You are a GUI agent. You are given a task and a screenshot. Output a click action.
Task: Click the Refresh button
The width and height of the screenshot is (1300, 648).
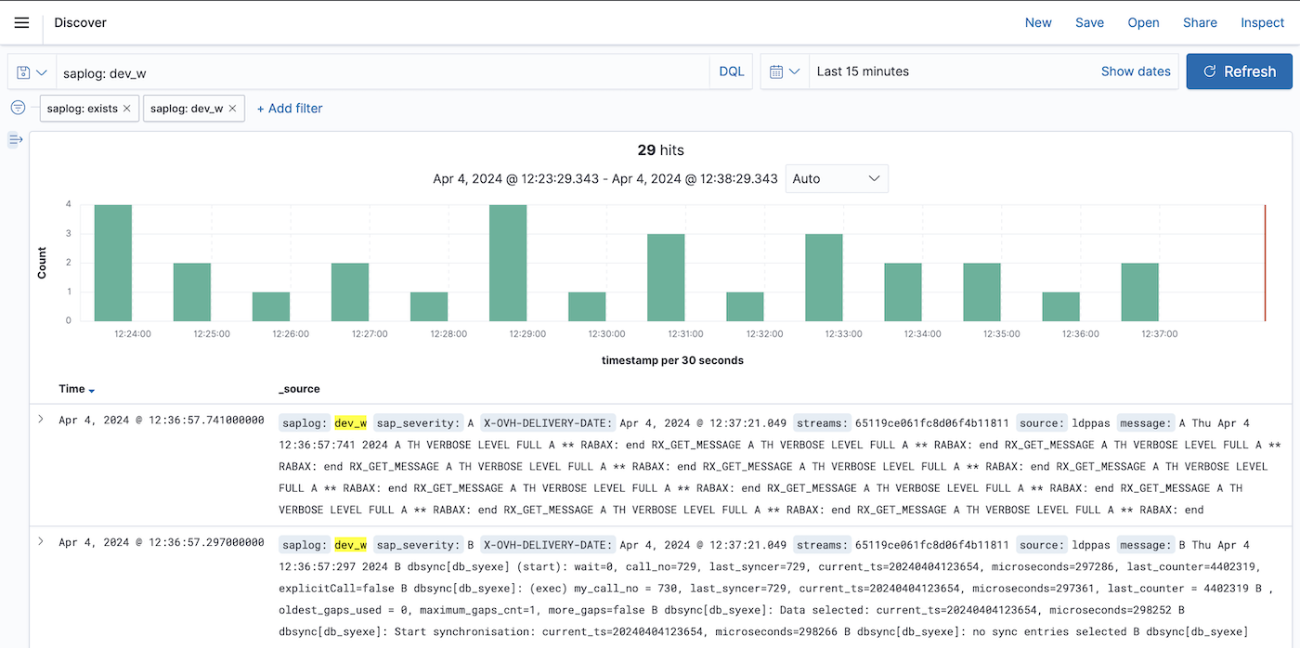(x=1239, y=71)
